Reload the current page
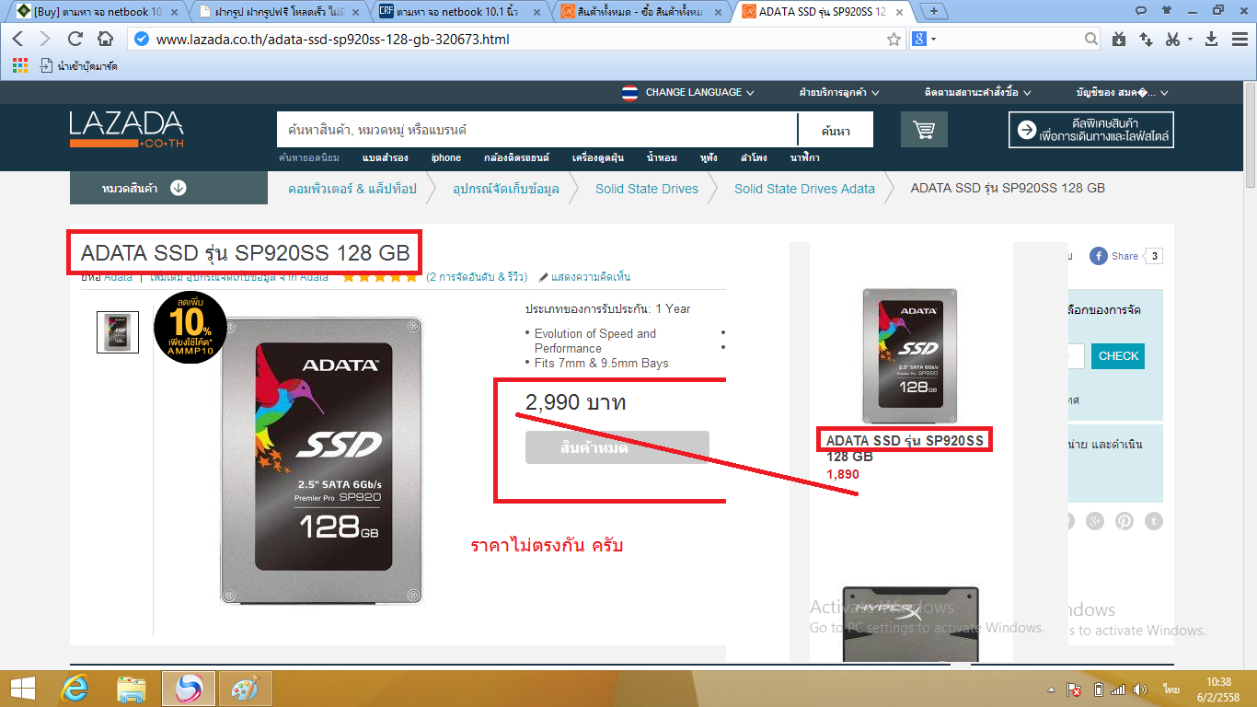 (x=75, y=39)
